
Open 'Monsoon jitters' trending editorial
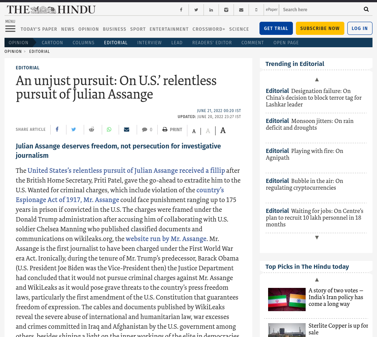click(310, 124)
